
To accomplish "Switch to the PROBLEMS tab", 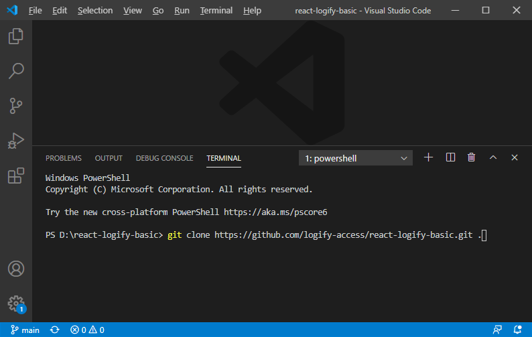I will (64, 158).
